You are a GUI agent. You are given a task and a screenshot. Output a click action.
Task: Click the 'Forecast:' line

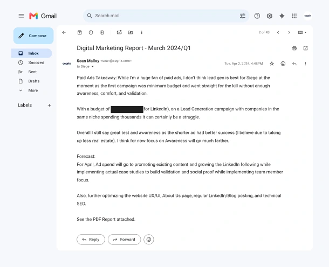point(86,156)
